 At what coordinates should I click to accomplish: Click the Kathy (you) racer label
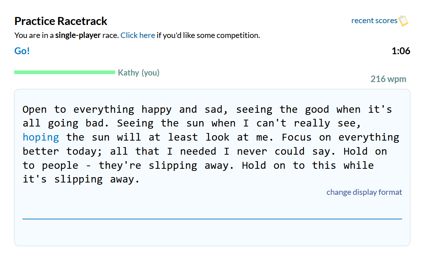pos(138,73)
